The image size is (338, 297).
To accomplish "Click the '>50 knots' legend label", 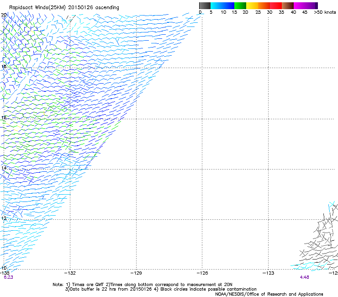I will (x=325, y=12).
